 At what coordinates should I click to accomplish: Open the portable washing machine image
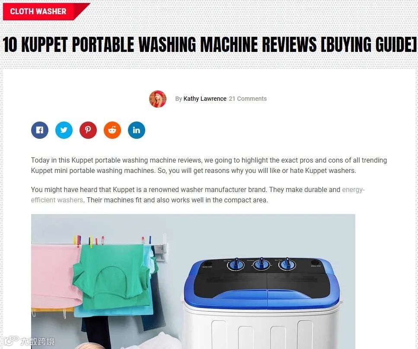coord(193,281)
